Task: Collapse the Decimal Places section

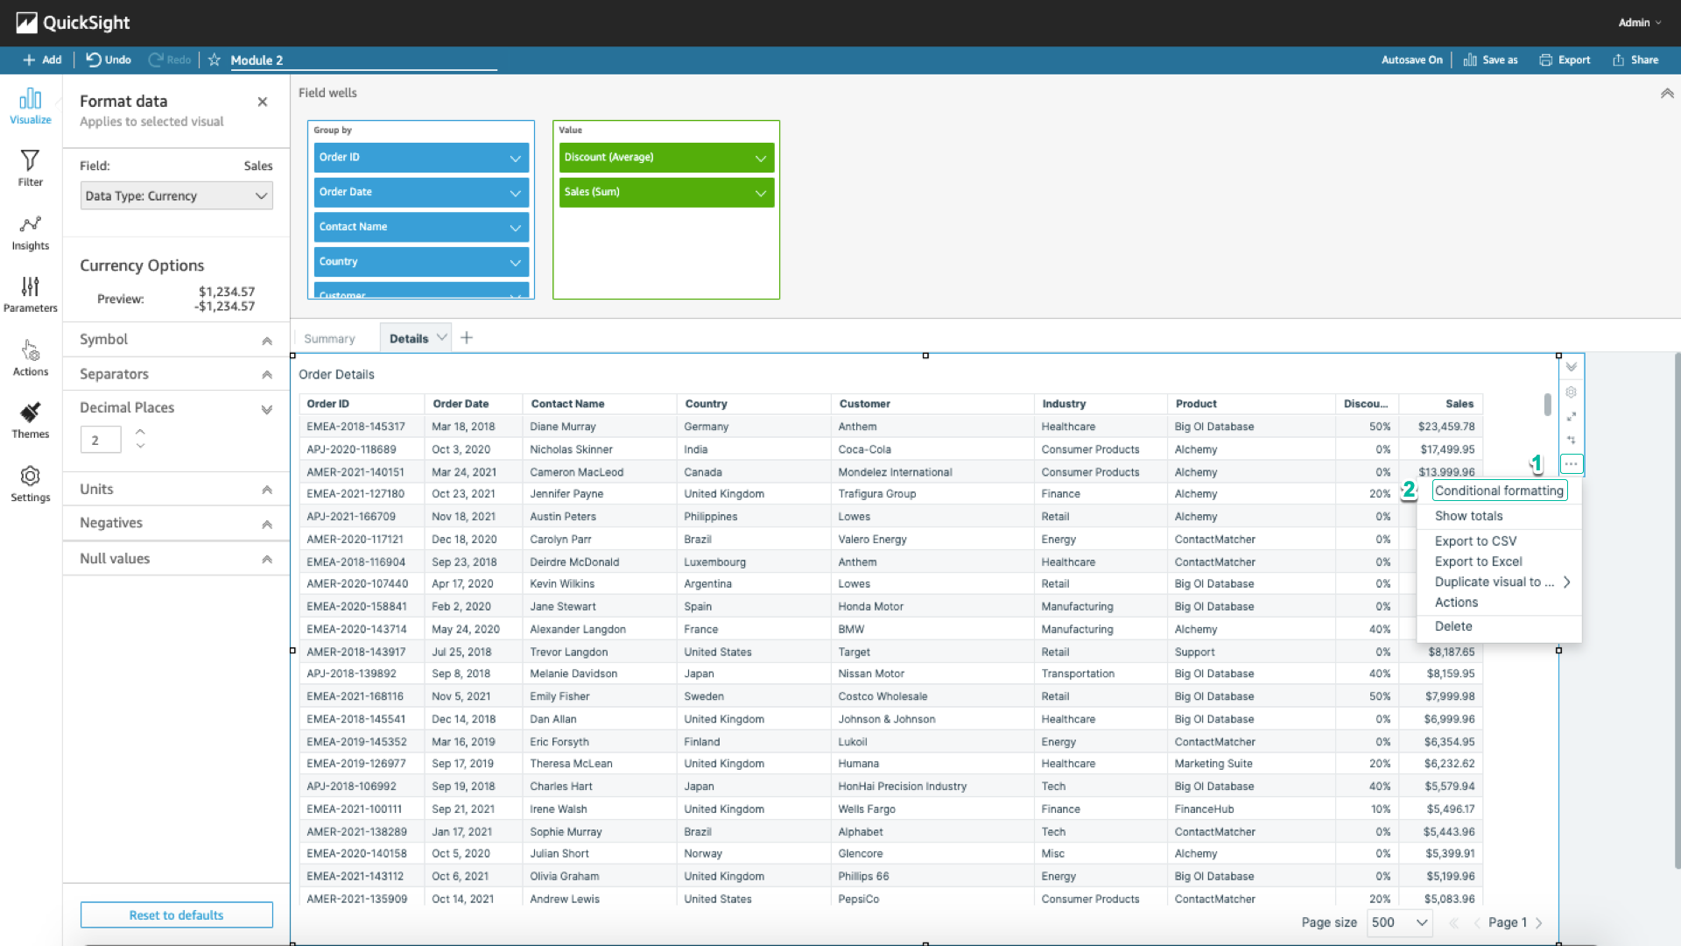Action: tap(266, 409)
